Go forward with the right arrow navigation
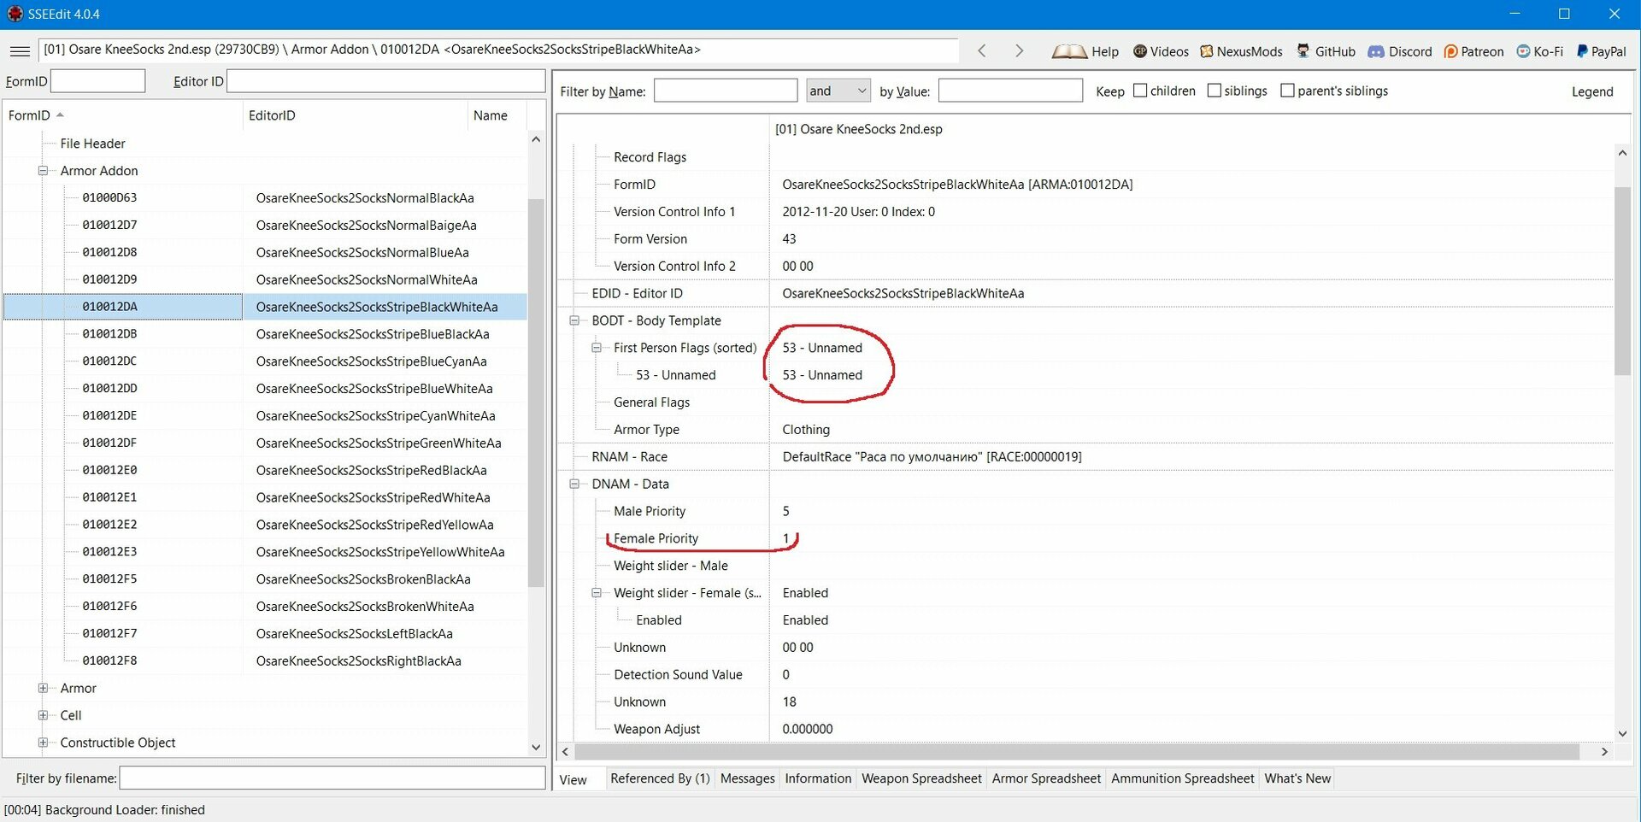The image size is (1641, 822). click(1019, 51)
